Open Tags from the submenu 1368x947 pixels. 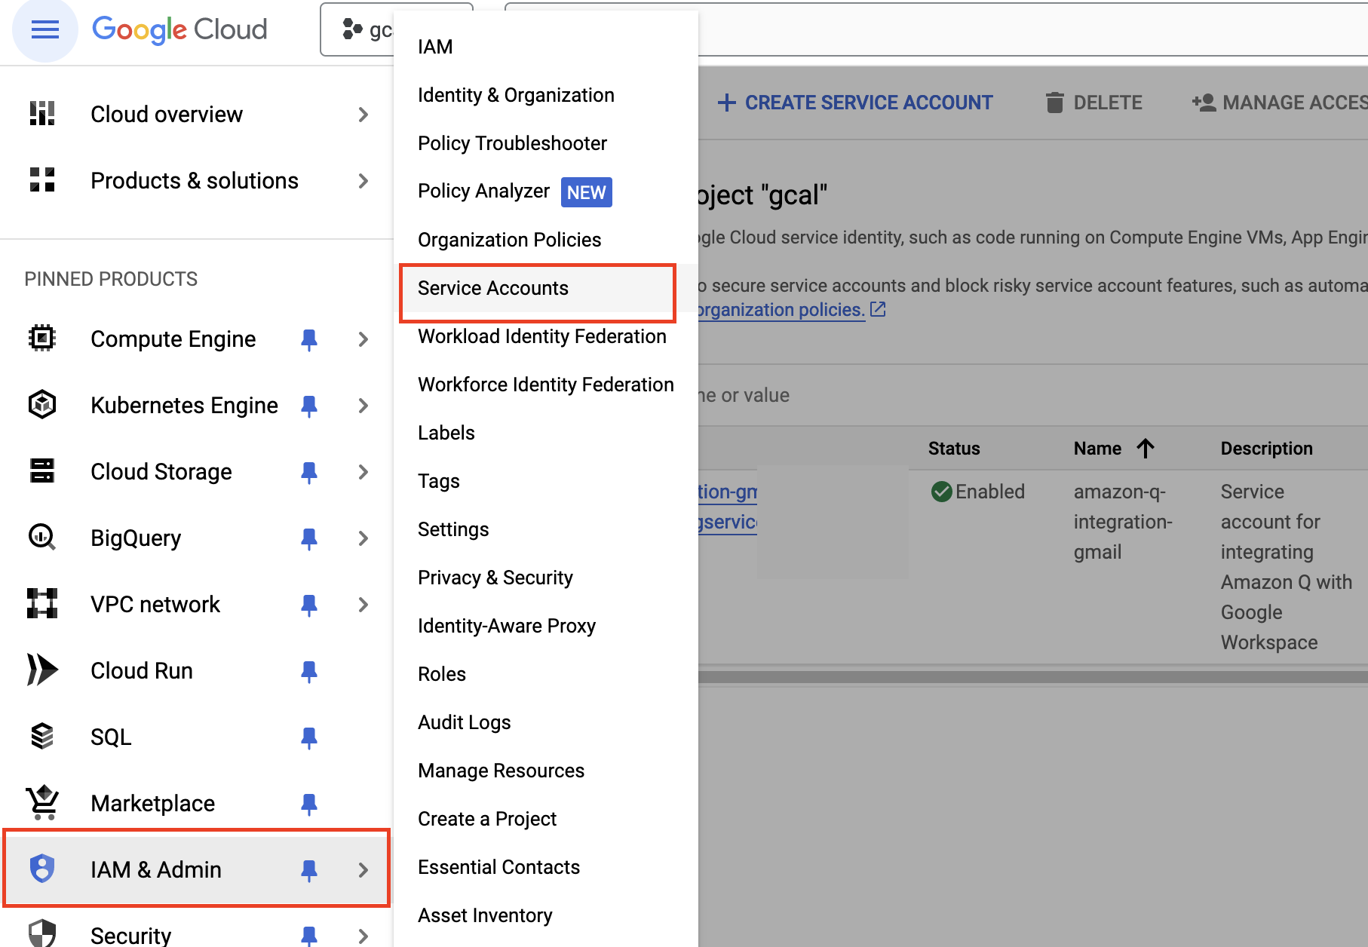click(x=546, y=481)
